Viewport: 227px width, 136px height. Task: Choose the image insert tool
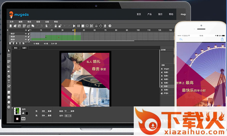point(9,66)
